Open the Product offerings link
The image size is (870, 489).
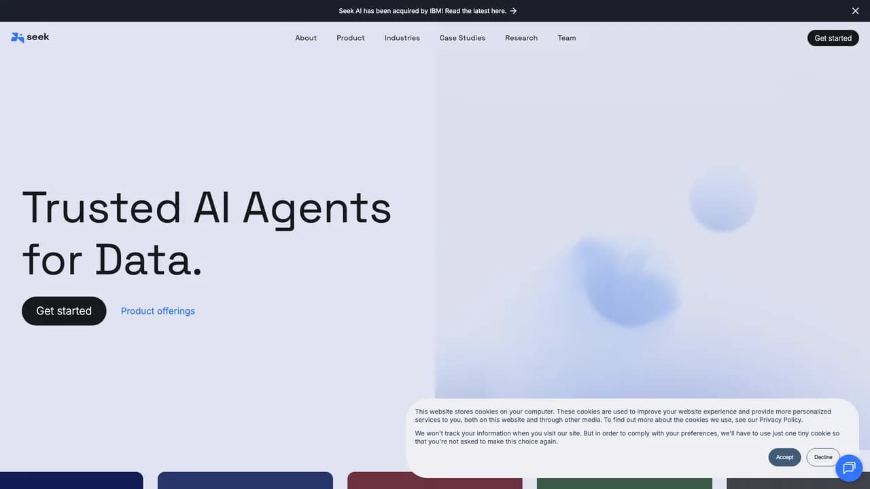[158, 311]
